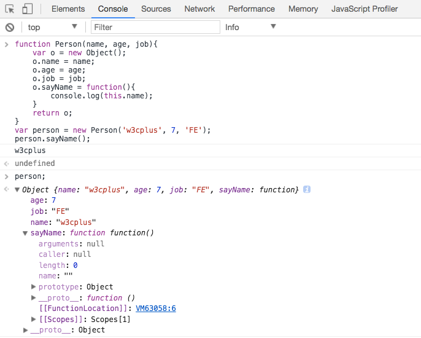Open the Info log level dropdown

pyautogui.click(x=250, y=27)
